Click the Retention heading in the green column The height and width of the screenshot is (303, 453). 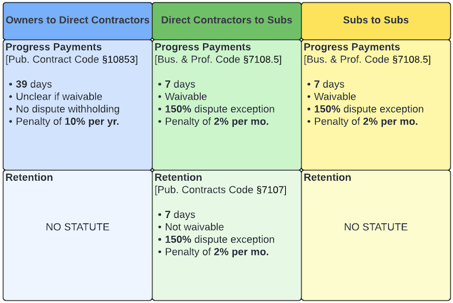tap(178, 178)
